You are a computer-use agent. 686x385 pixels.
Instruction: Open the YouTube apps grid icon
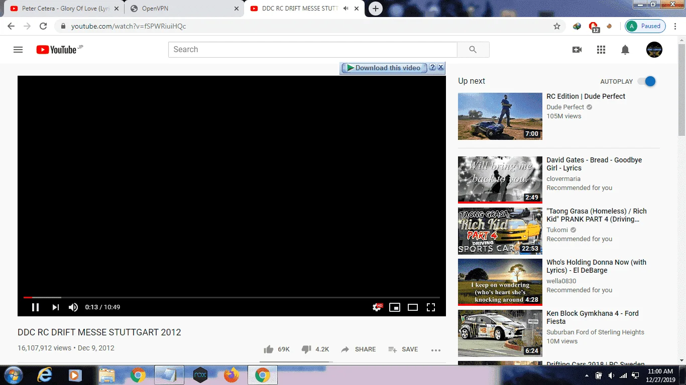[x=601, y=50]
